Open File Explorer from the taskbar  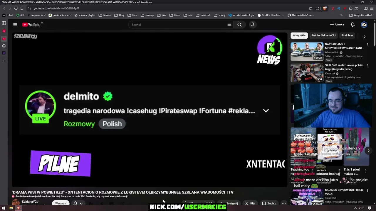tap(11, 208)
